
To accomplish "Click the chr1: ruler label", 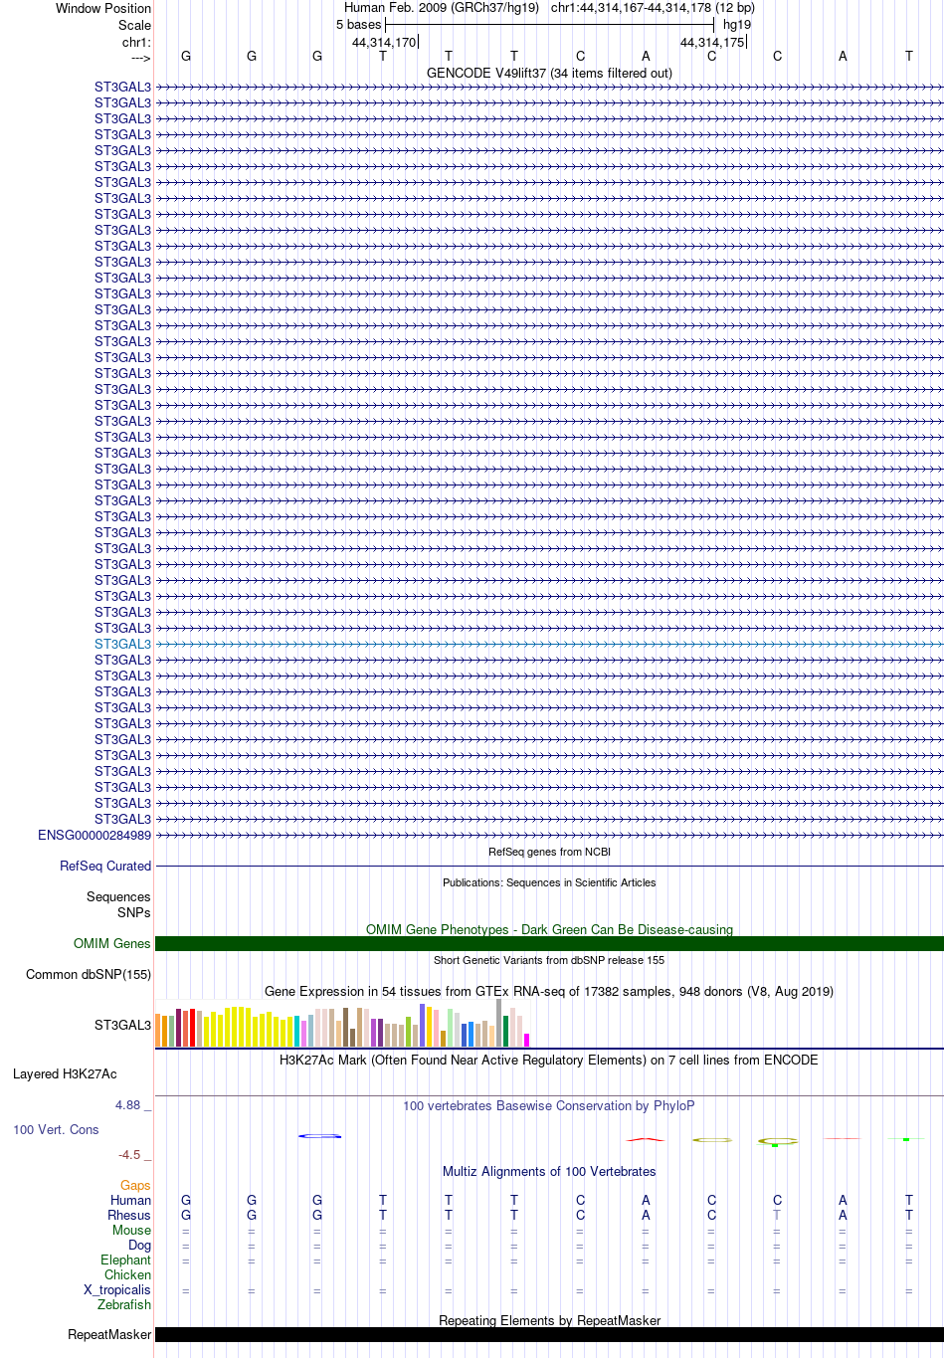I will (x=137, y=42).
